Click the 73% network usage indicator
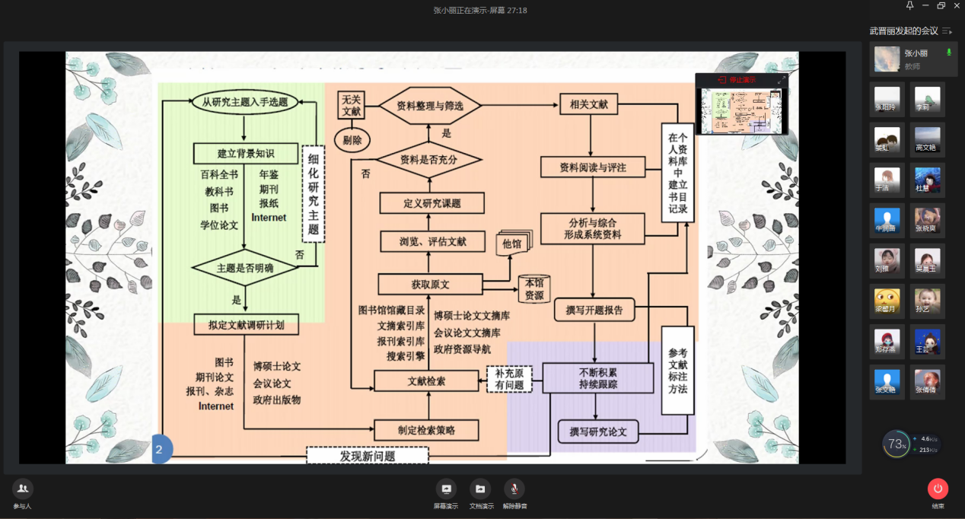Viewport: 965px width, 519px height. [x=896, y=444]
